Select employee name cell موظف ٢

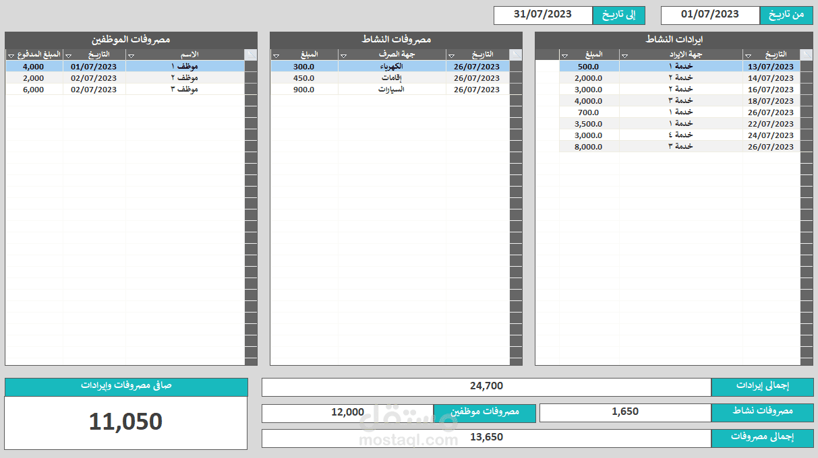coord(185,78)
